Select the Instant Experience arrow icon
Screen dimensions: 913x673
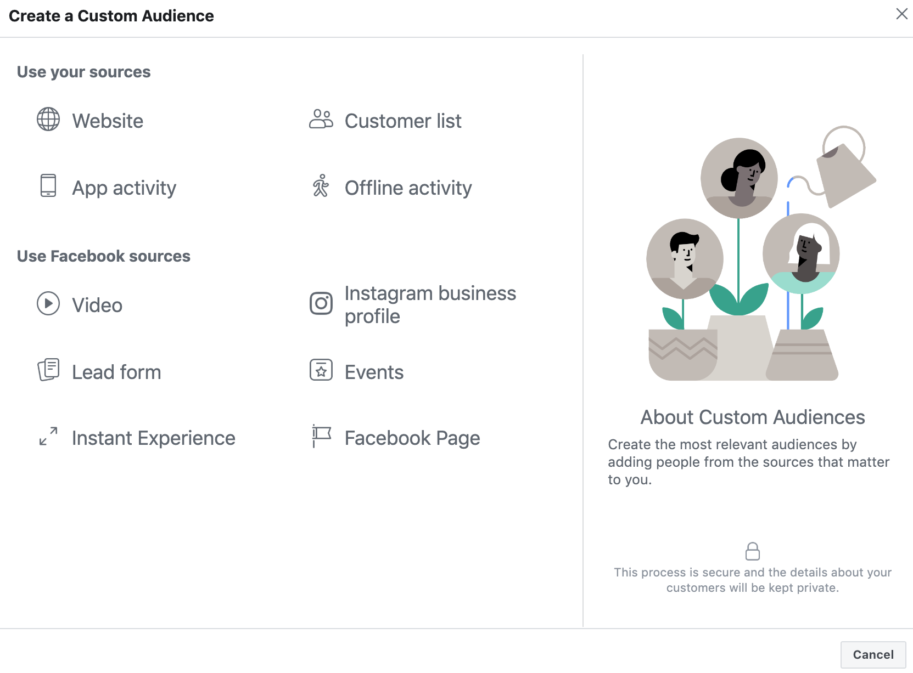48,437
